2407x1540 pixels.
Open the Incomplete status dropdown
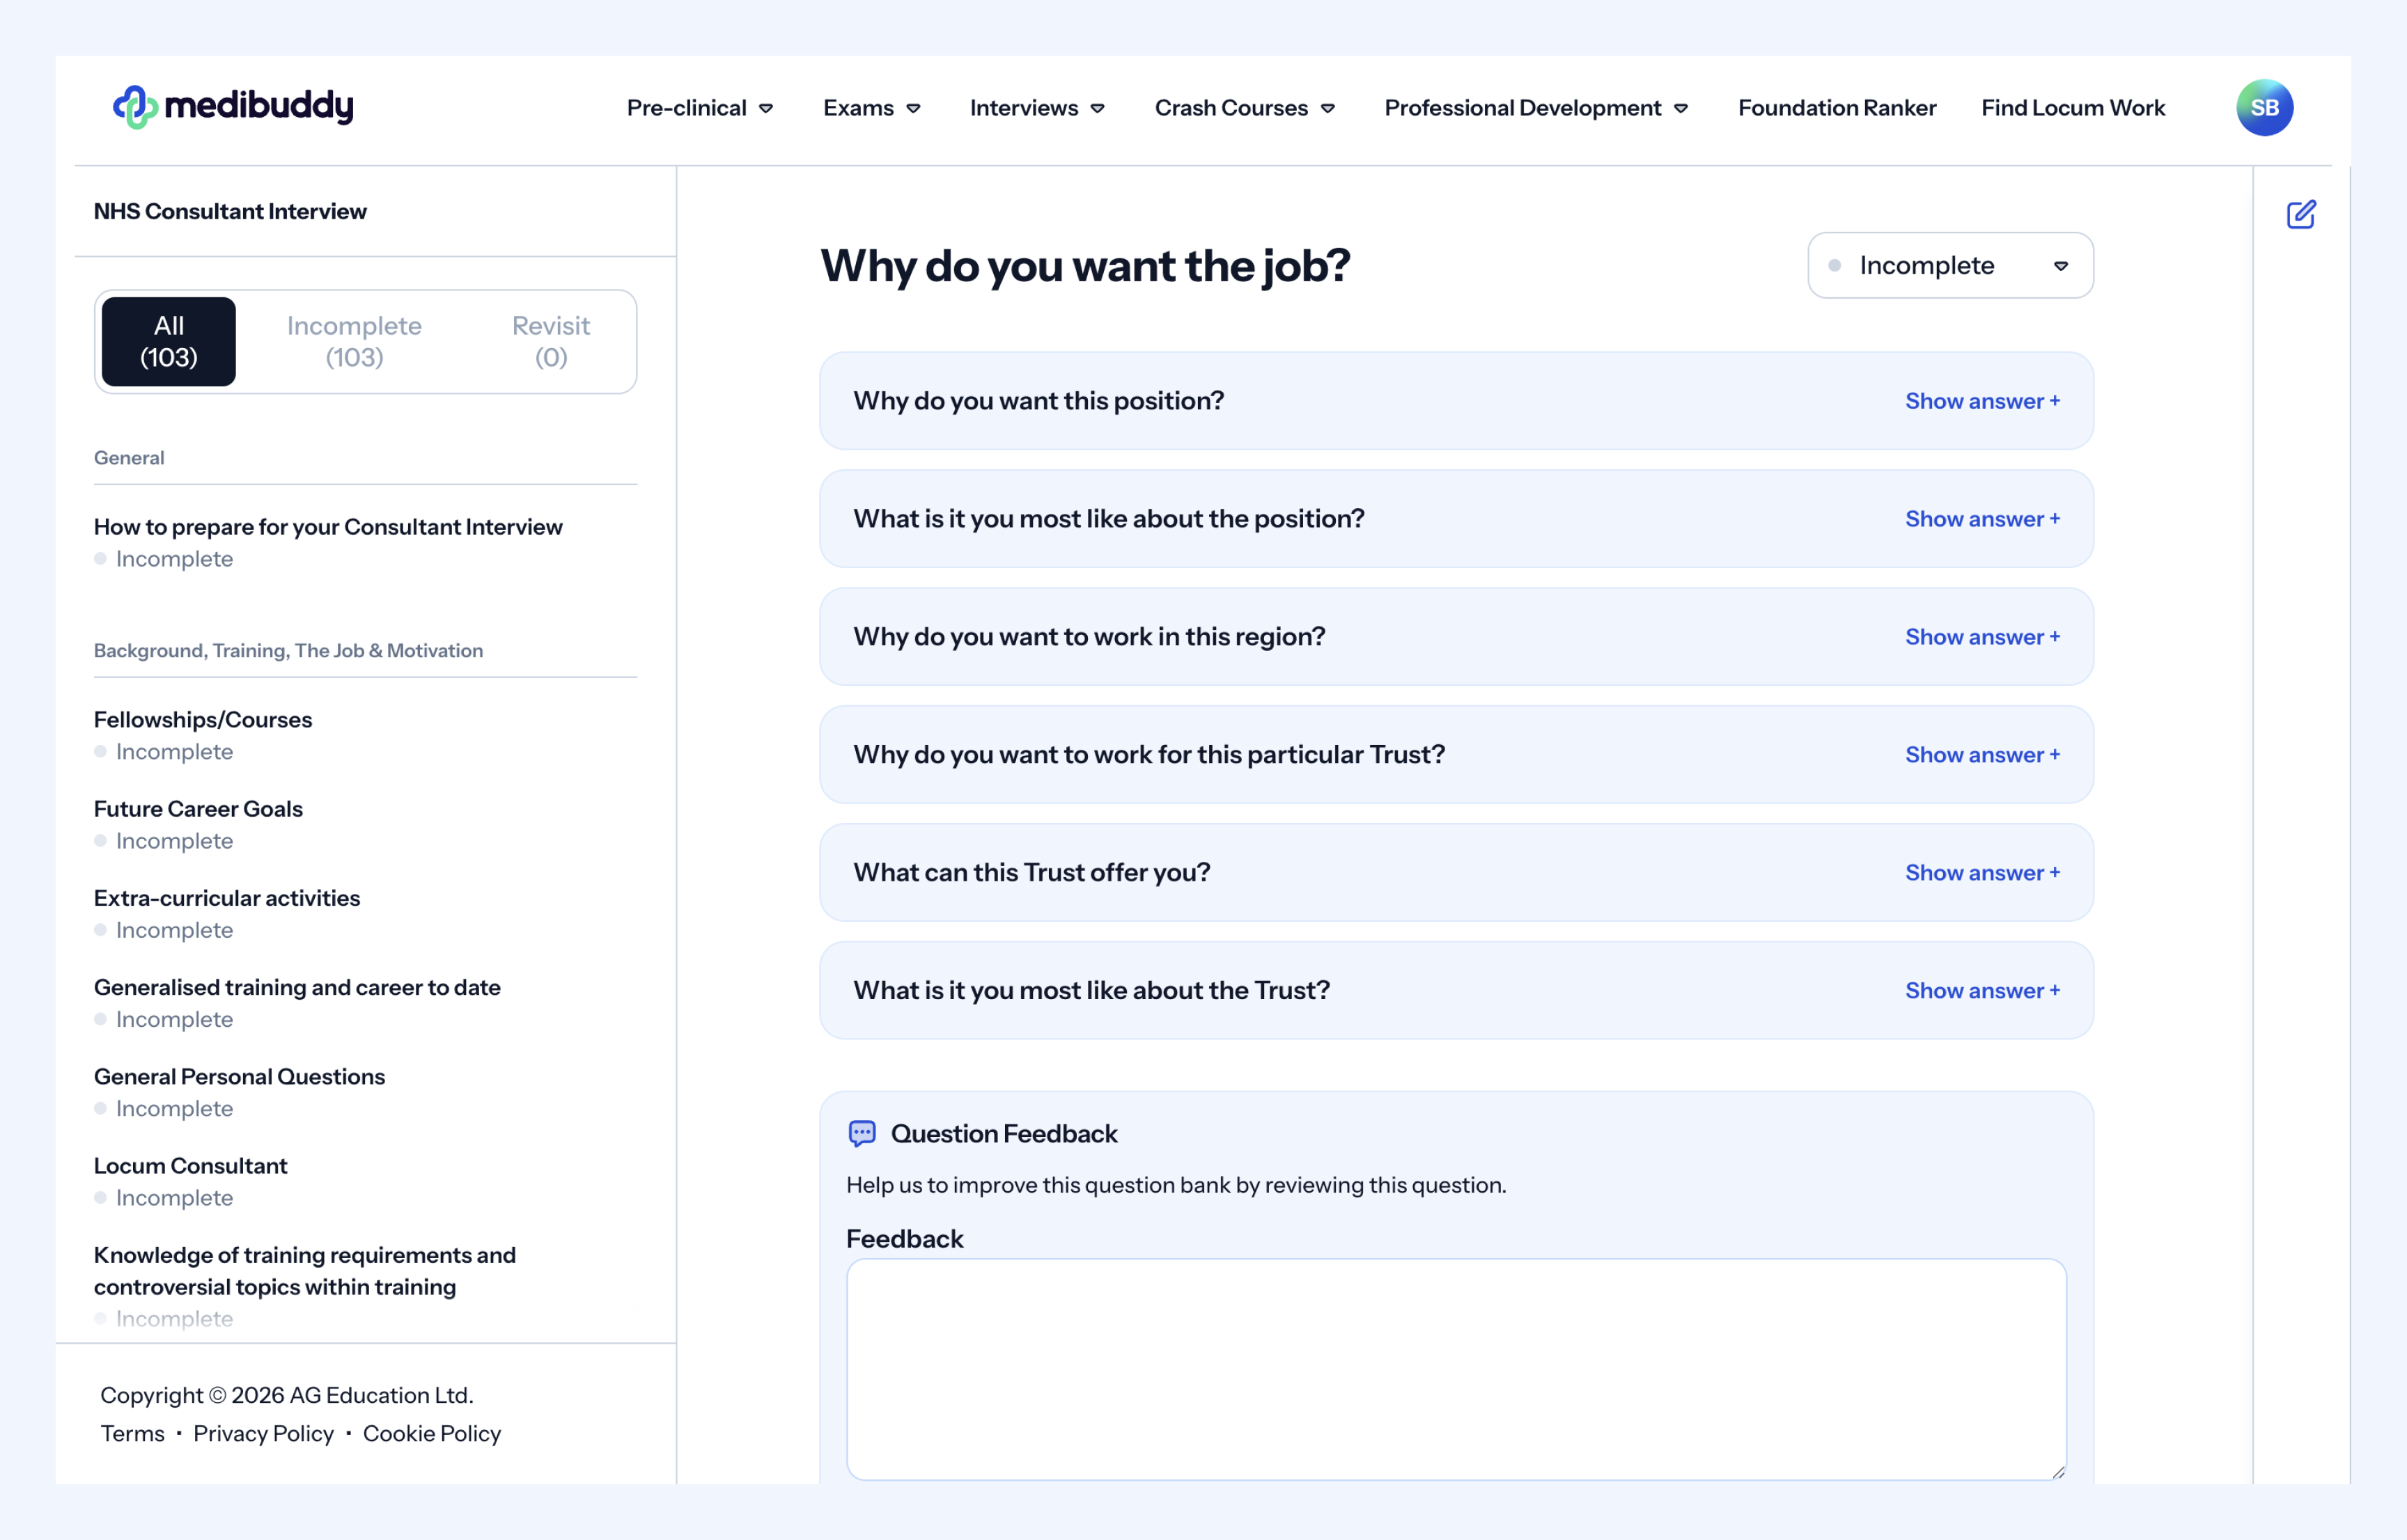1950,265
